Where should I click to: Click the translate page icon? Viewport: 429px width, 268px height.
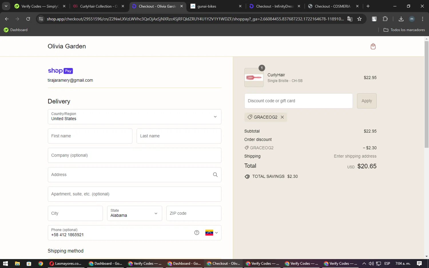coord(350,19)
